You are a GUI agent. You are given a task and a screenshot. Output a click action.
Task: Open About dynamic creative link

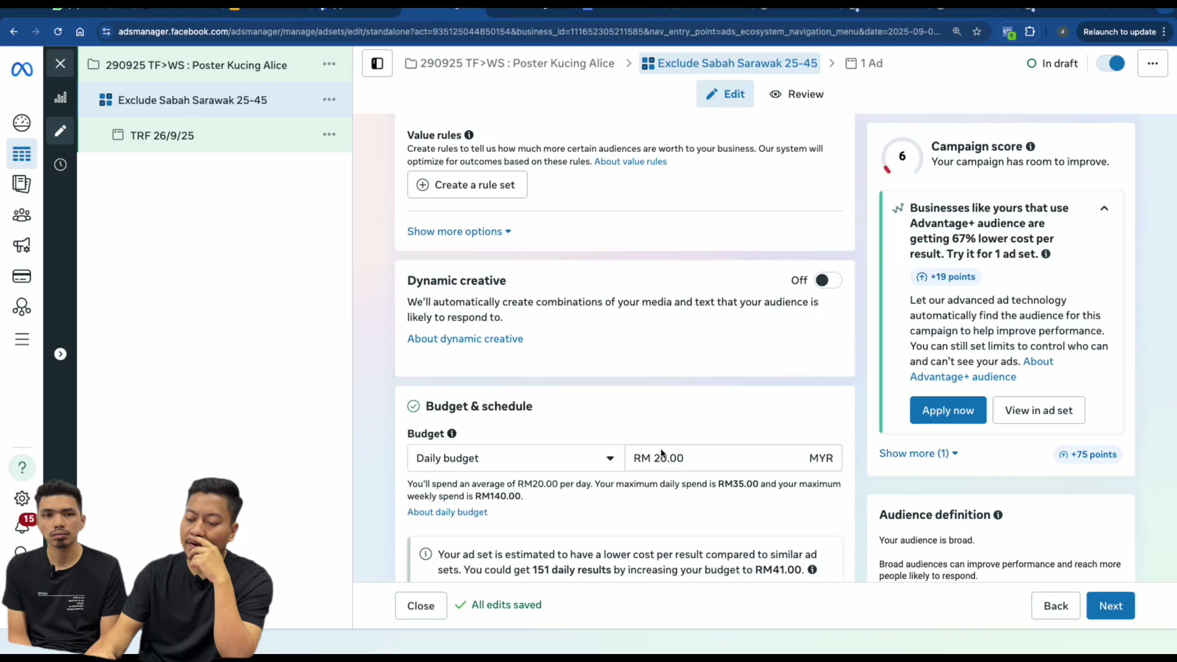[x=465, y=338]
